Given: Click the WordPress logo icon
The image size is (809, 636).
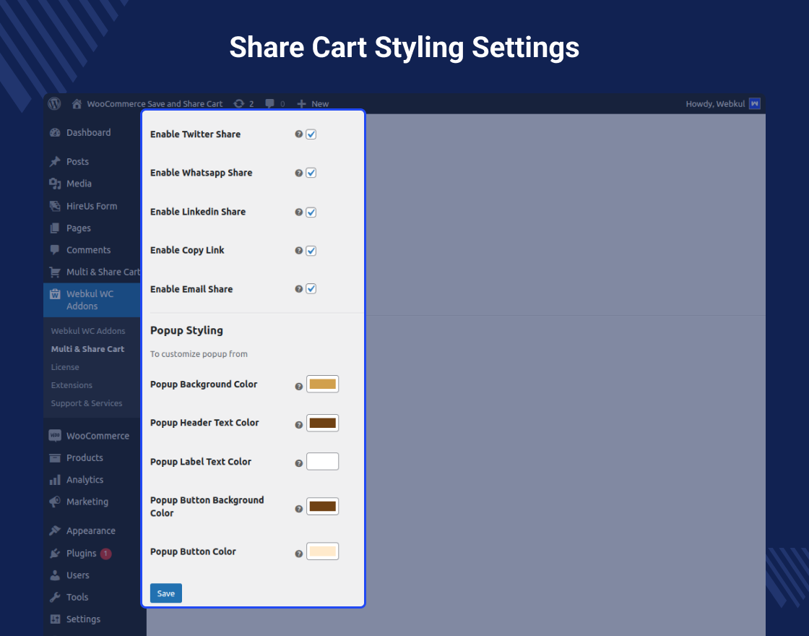Looking at the screenshot, I should pos(55,103).
